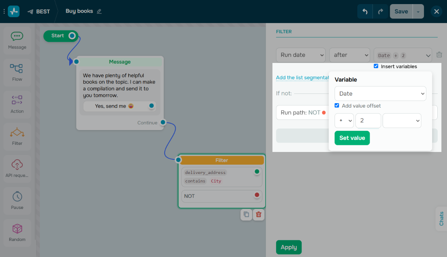This screenshot has width=447, height=257.
Task: Expand the 'after' condition dropdown
Action: pyautogui.click(x=349, y=55)
